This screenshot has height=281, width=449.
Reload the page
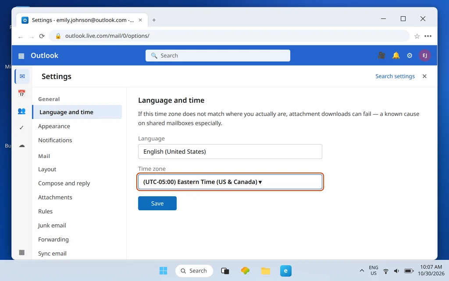coord(42,36)
